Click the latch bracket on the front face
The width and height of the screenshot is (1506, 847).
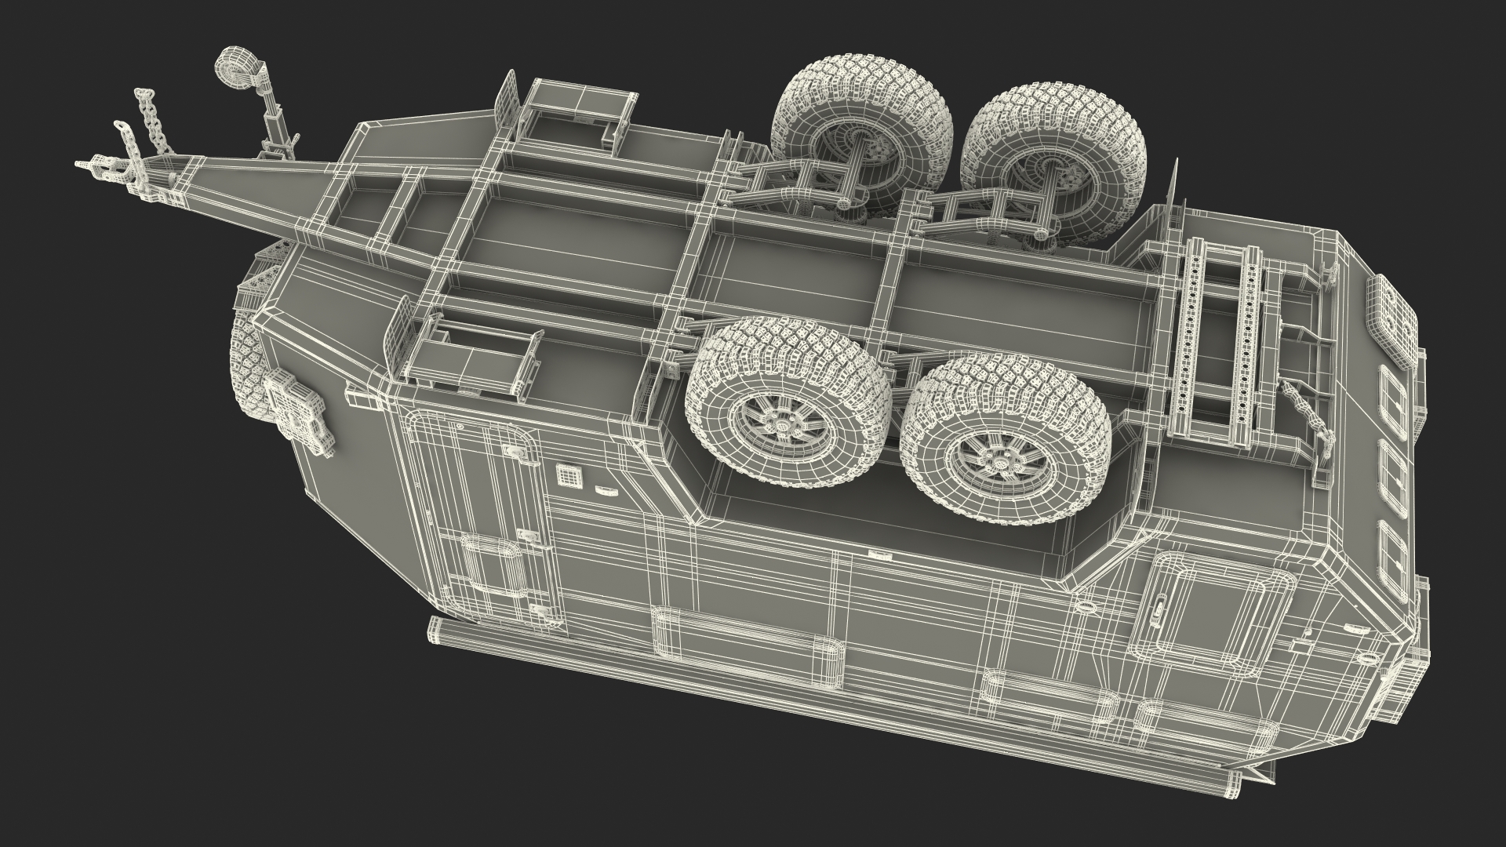pyautogui.click(x=298, y=414)
